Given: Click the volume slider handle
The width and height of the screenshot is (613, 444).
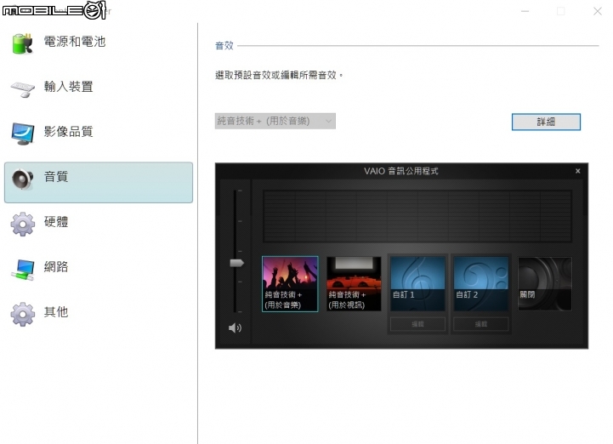Looking at the screenshot, I should coord(237,263).
